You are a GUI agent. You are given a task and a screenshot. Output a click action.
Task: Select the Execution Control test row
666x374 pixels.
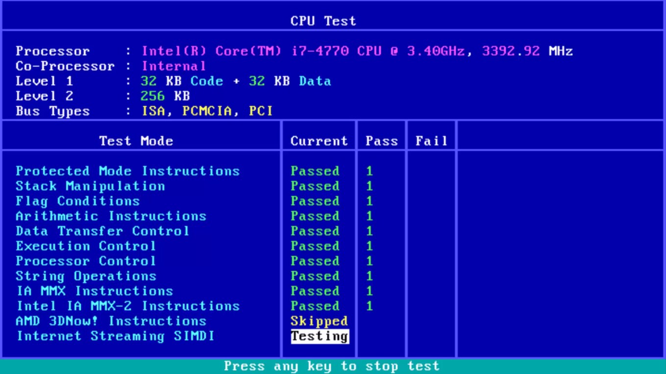click(x=86, y=246)
